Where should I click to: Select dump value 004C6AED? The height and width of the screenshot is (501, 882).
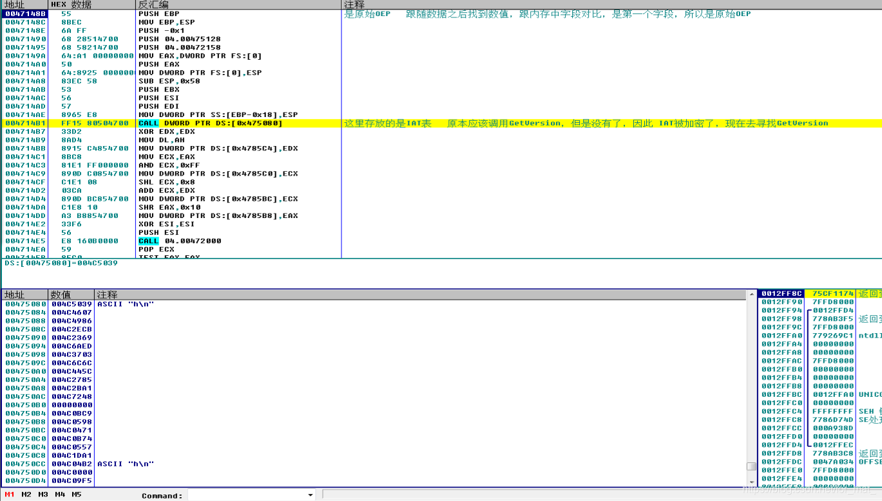(x=72, y=345)
